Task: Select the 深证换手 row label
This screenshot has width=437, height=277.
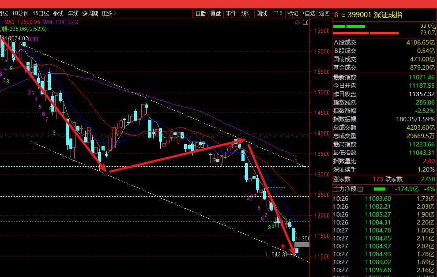Action: 345,169
